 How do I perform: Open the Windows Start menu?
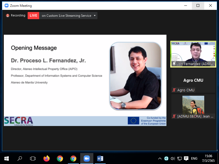7,159
